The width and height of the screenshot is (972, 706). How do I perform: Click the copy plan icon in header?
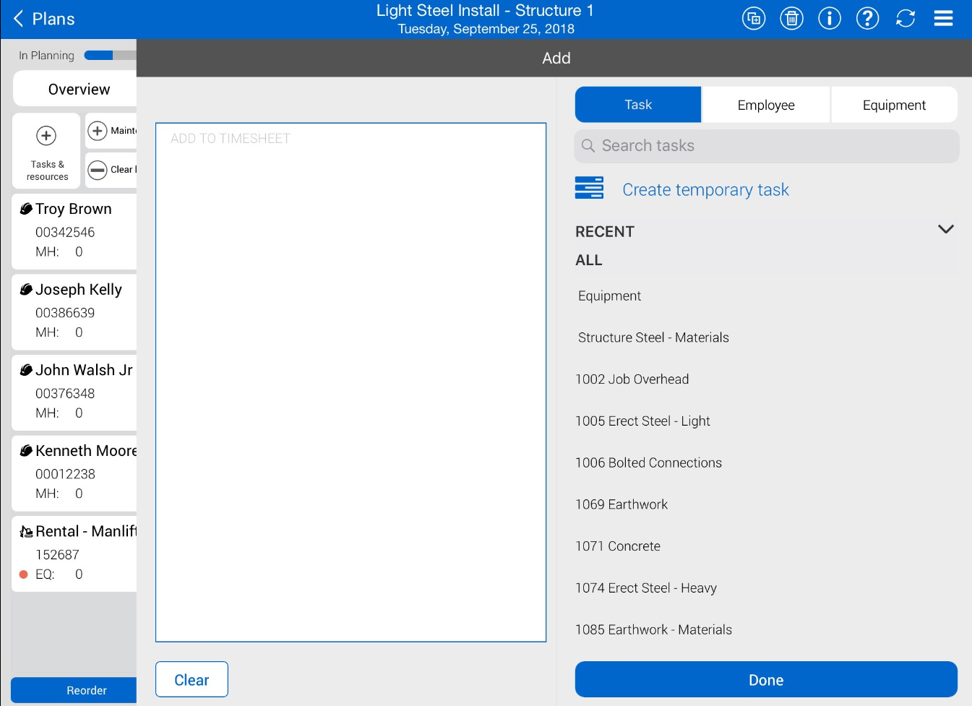(x=754, y=18)
